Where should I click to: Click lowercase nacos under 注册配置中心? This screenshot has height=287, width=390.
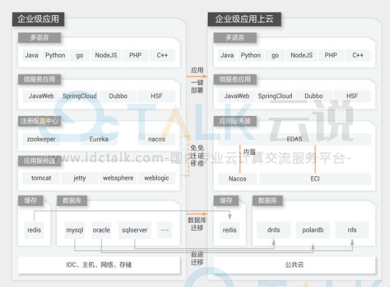point(157,139)
